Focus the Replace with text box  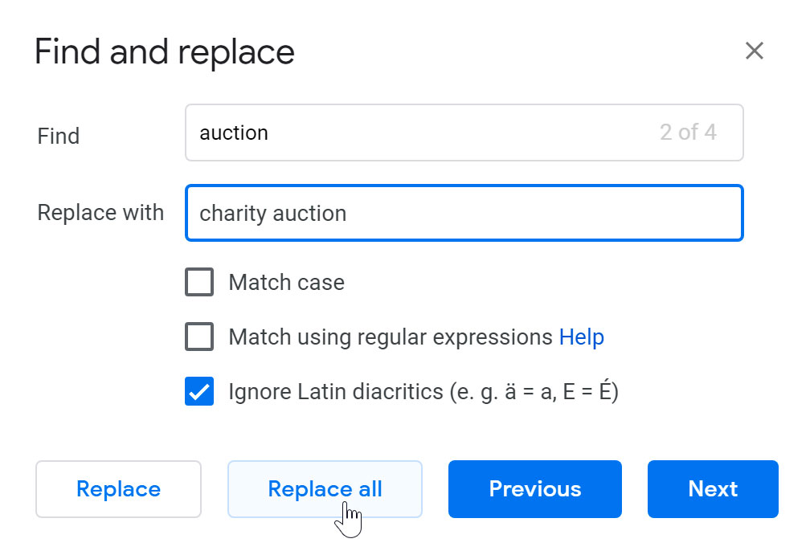[x=530, y=213]
